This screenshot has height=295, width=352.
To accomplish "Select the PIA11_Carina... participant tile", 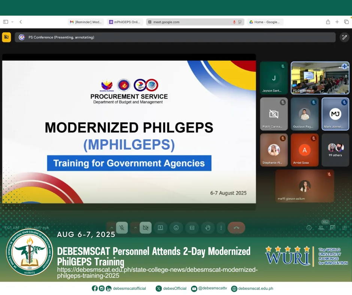I will [274, 114].
